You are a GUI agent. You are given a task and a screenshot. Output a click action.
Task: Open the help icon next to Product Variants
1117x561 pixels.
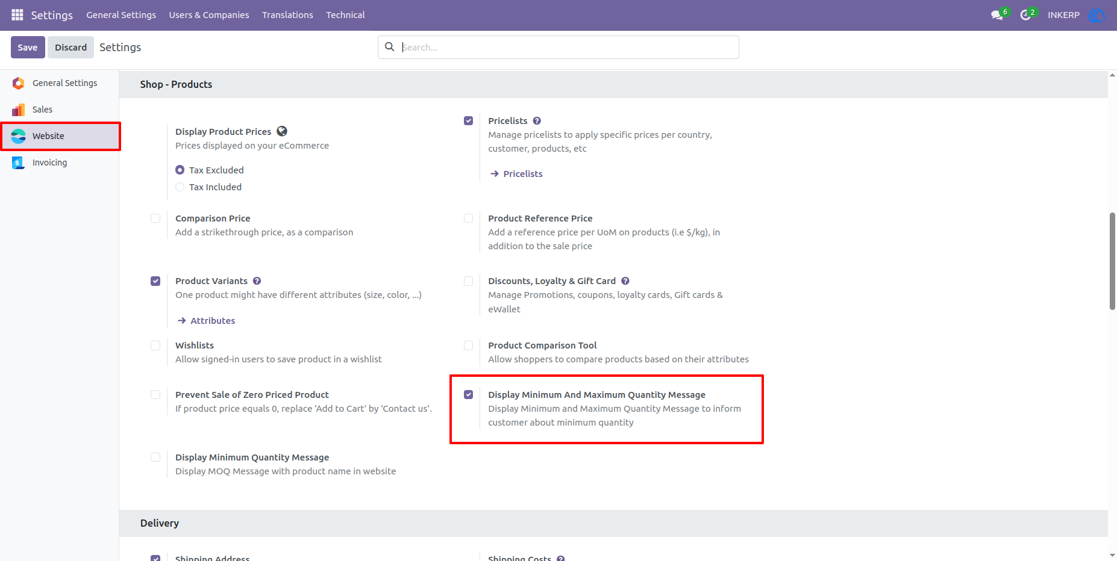(257, 281)
